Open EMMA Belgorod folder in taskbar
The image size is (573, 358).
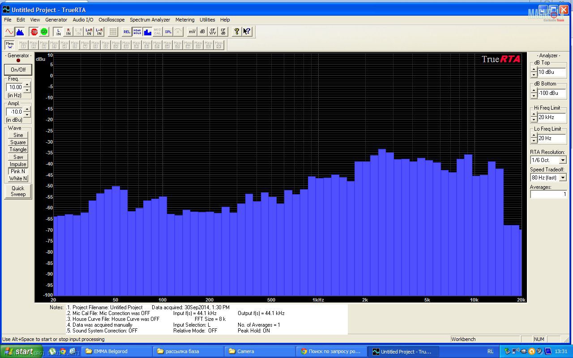coord(110,351)
